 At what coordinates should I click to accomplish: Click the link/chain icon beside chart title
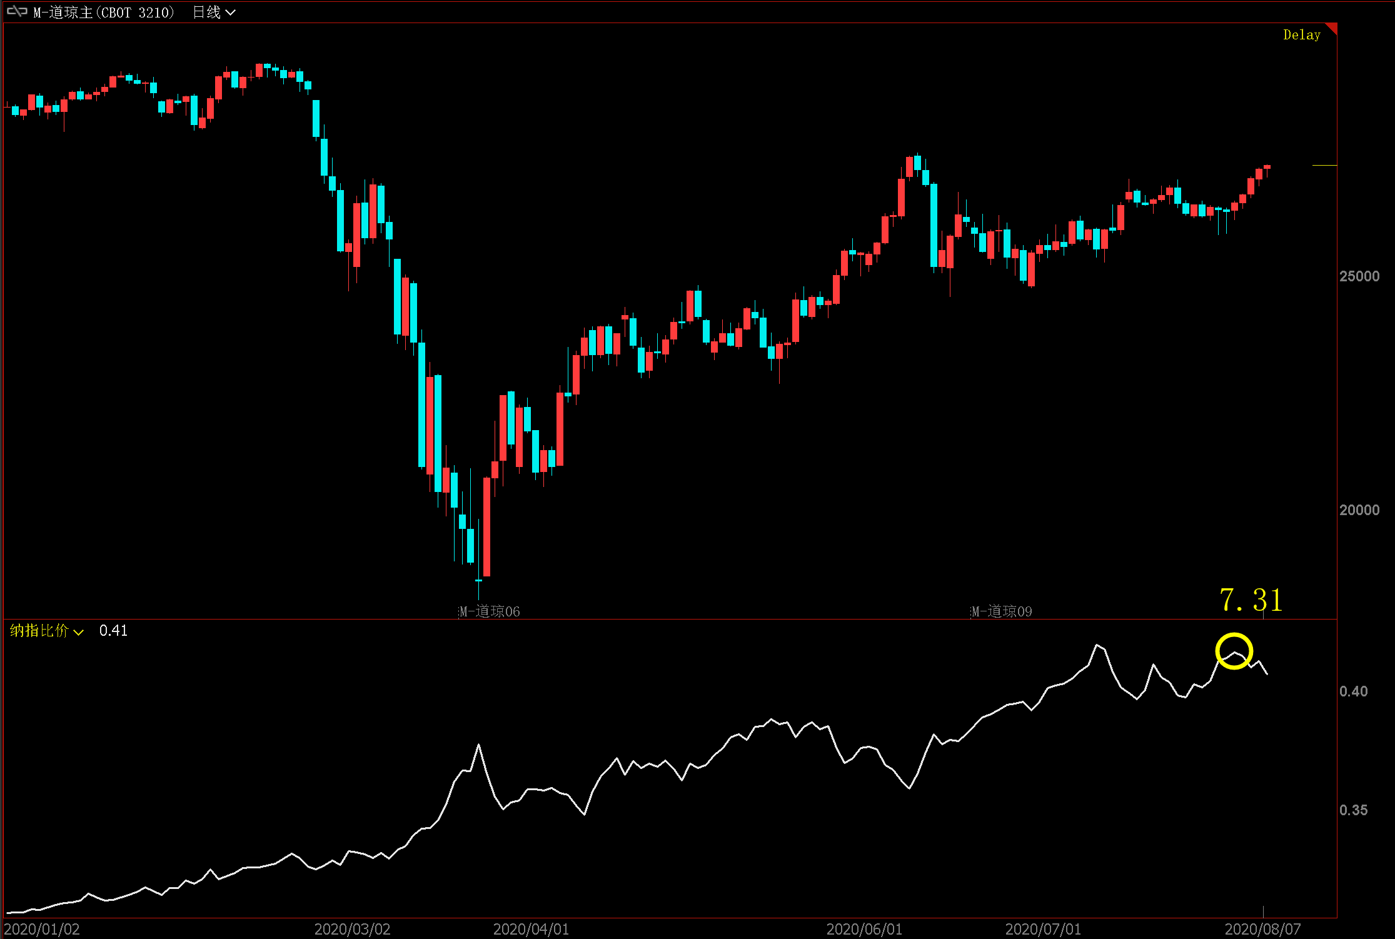[x=17, y=12]
